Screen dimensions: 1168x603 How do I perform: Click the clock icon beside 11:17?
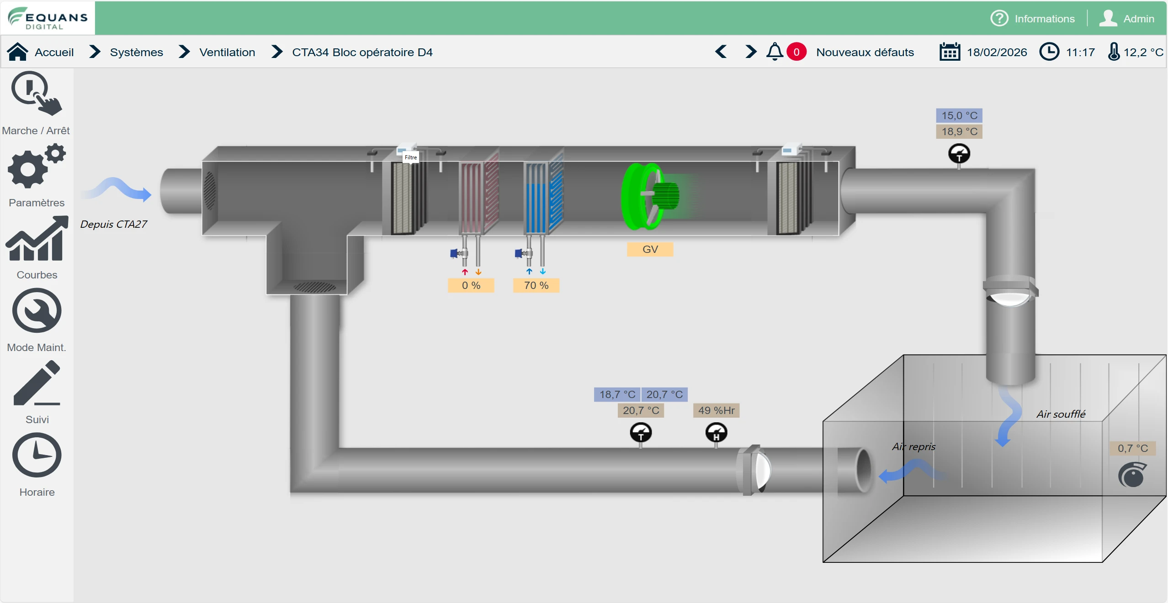coord(1049,52)
